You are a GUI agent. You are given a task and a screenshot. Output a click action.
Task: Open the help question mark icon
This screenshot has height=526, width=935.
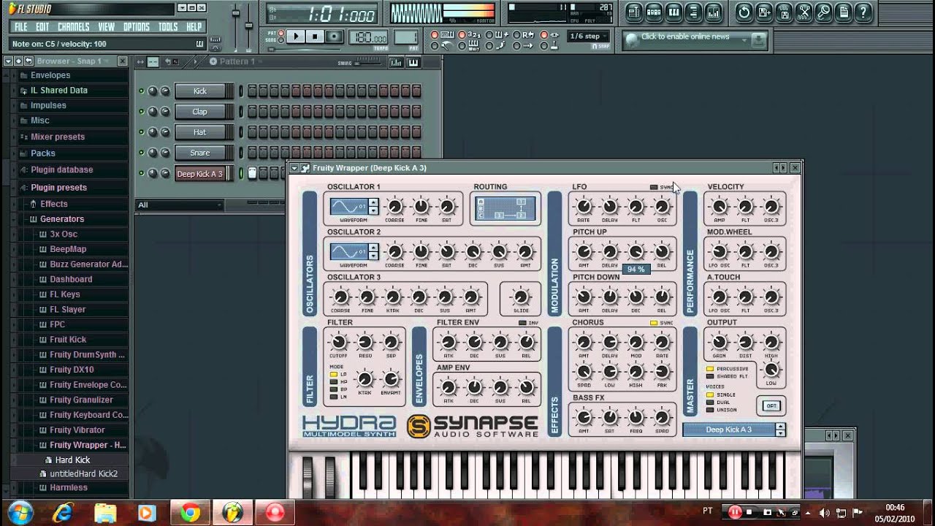point(863,12)
